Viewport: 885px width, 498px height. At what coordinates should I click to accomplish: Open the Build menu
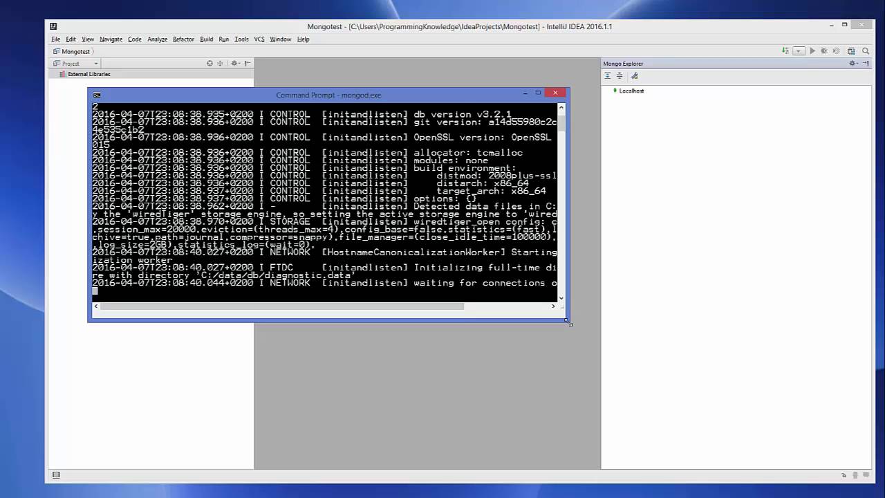coord(207,39)
